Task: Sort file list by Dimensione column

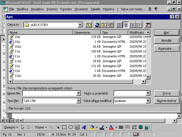Action: coord(87,32)
